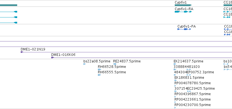Select the EK186831.5prime EST arrow
Viewport: 232px width, 109px height.
[176, 80]
